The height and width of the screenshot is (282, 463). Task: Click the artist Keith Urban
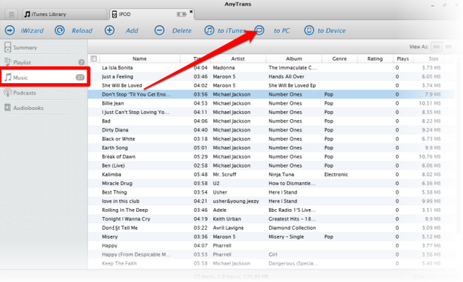226,219
